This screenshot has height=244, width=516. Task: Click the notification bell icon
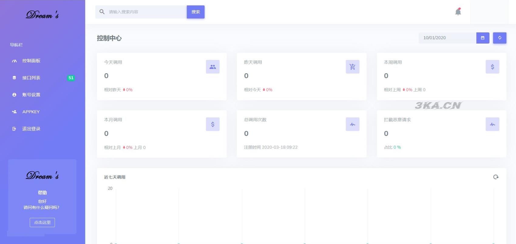pos(458,12)
